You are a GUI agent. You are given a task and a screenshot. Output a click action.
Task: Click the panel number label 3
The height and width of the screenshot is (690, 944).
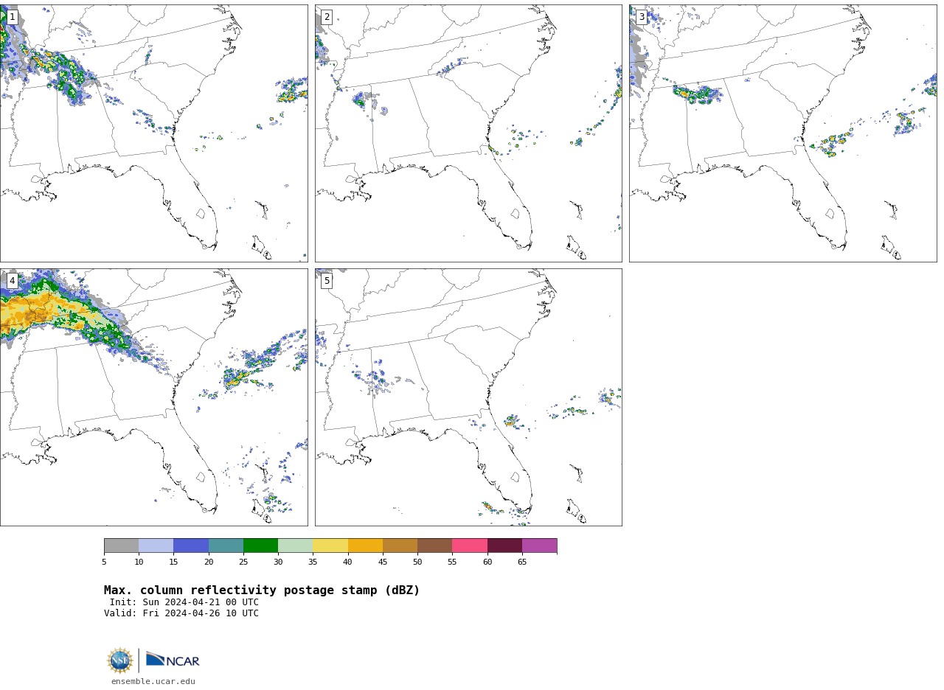pos(641,17)
